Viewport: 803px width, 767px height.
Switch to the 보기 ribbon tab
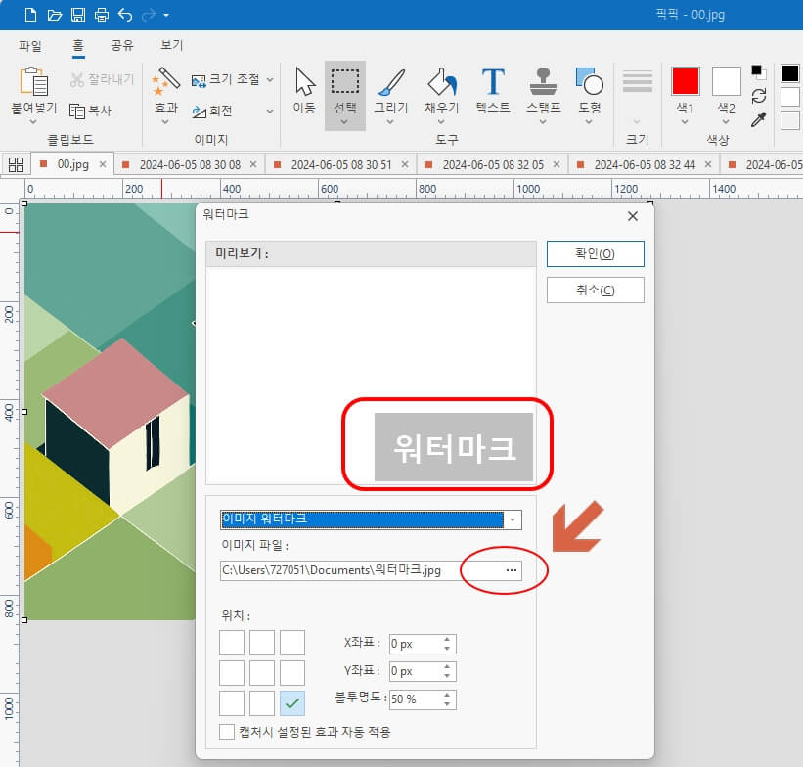[171, 45]
